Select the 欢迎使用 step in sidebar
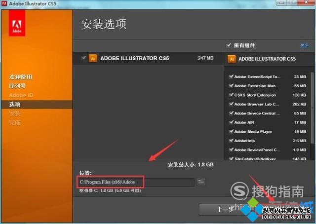The image size is (316, 224). point(21,77)
